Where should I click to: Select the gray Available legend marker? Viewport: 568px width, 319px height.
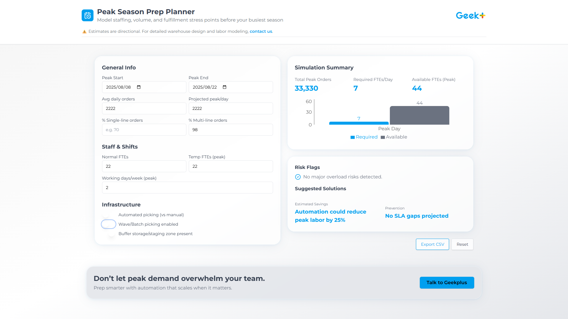[x=383, y=137]
